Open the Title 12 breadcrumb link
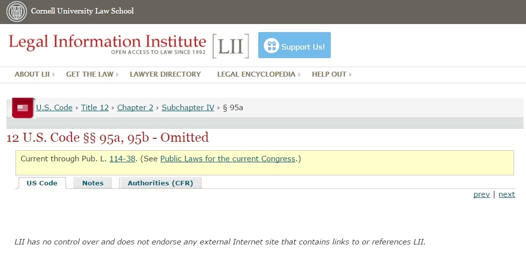526x253 pixels. (95, 107)
